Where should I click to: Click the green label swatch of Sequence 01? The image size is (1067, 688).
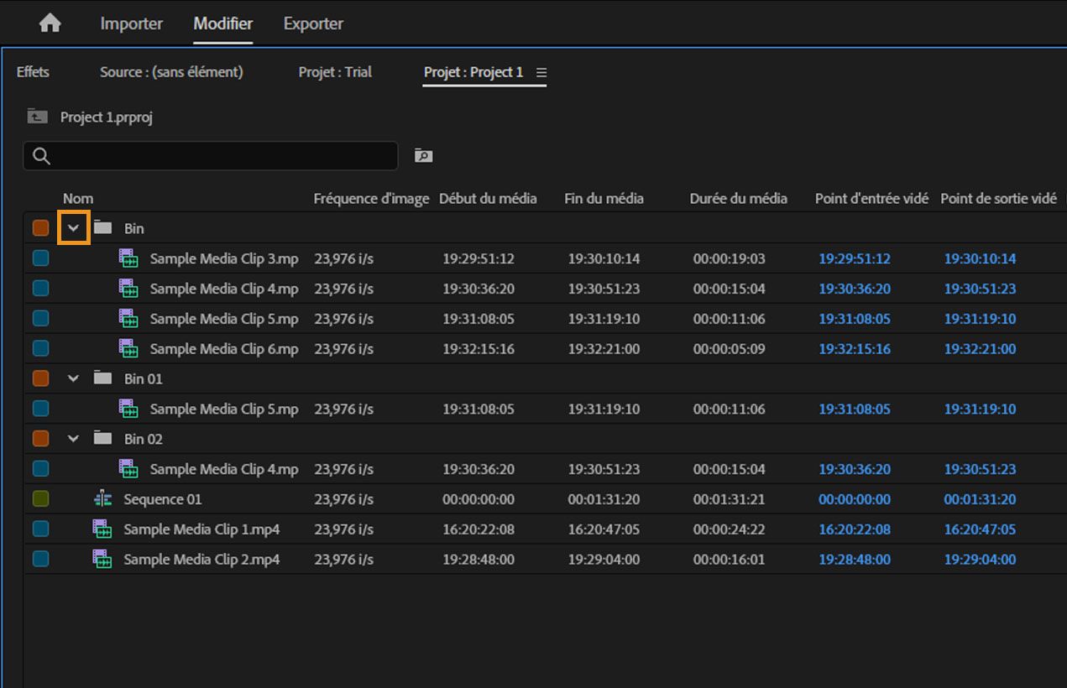point(40,499)
